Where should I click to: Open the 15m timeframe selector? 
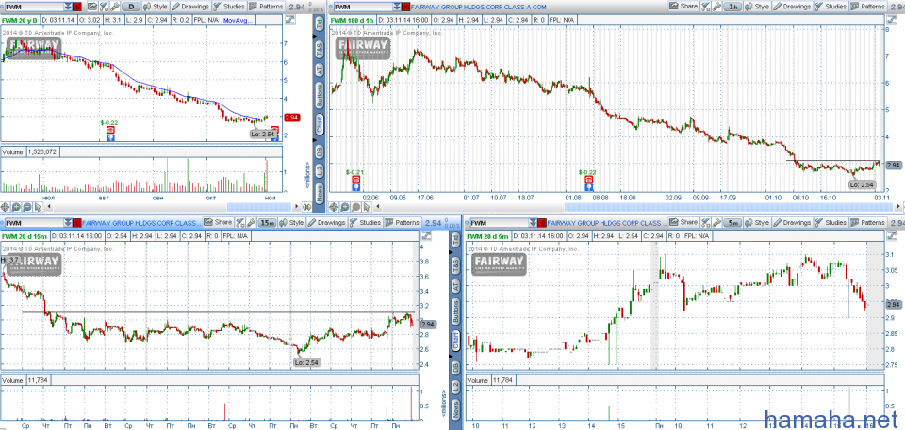267,222
